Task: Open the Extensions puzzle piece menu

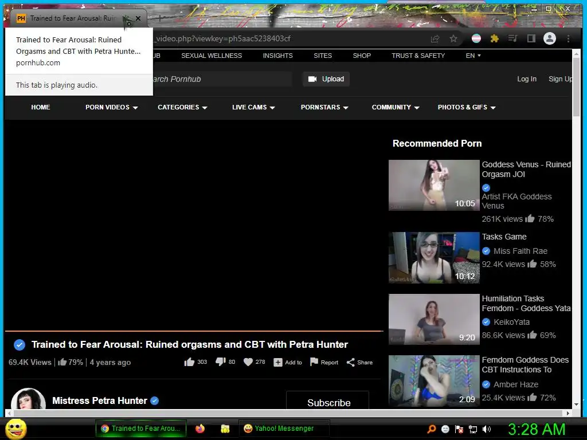Action: click(x=495, y=38)
